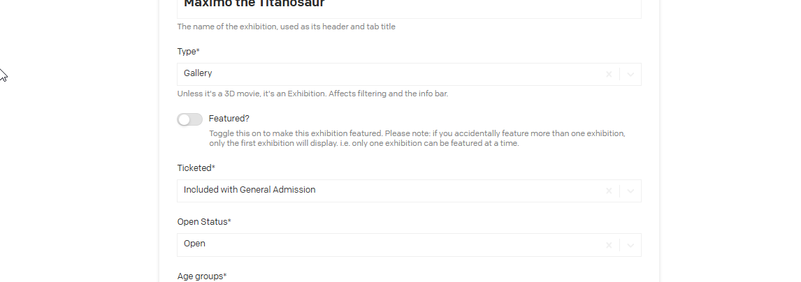Click the 'Type*' field label
Screen dimensions: 801x282
click(189, 52)
